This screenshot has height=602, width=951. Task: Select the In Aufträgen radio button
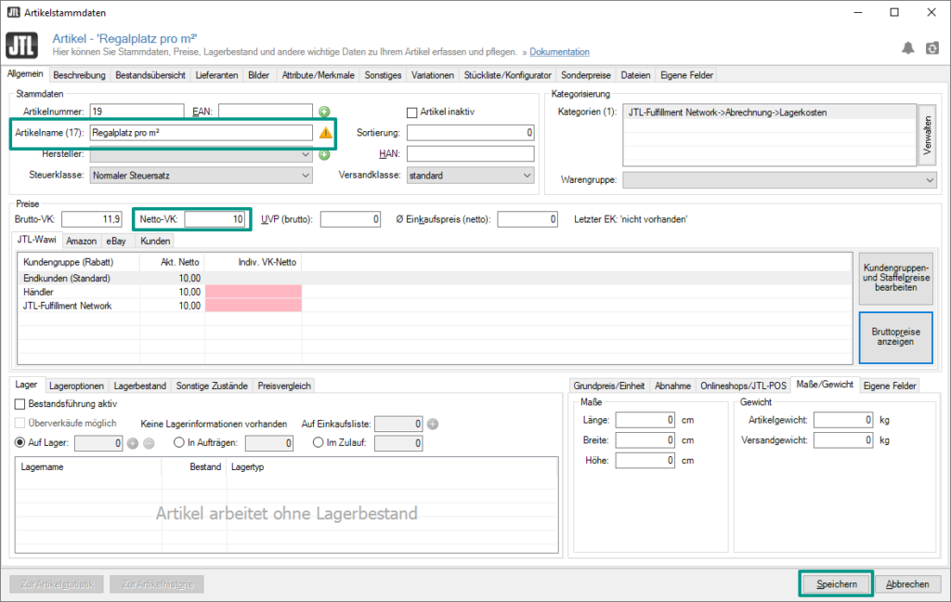click(x=179, y=443)
